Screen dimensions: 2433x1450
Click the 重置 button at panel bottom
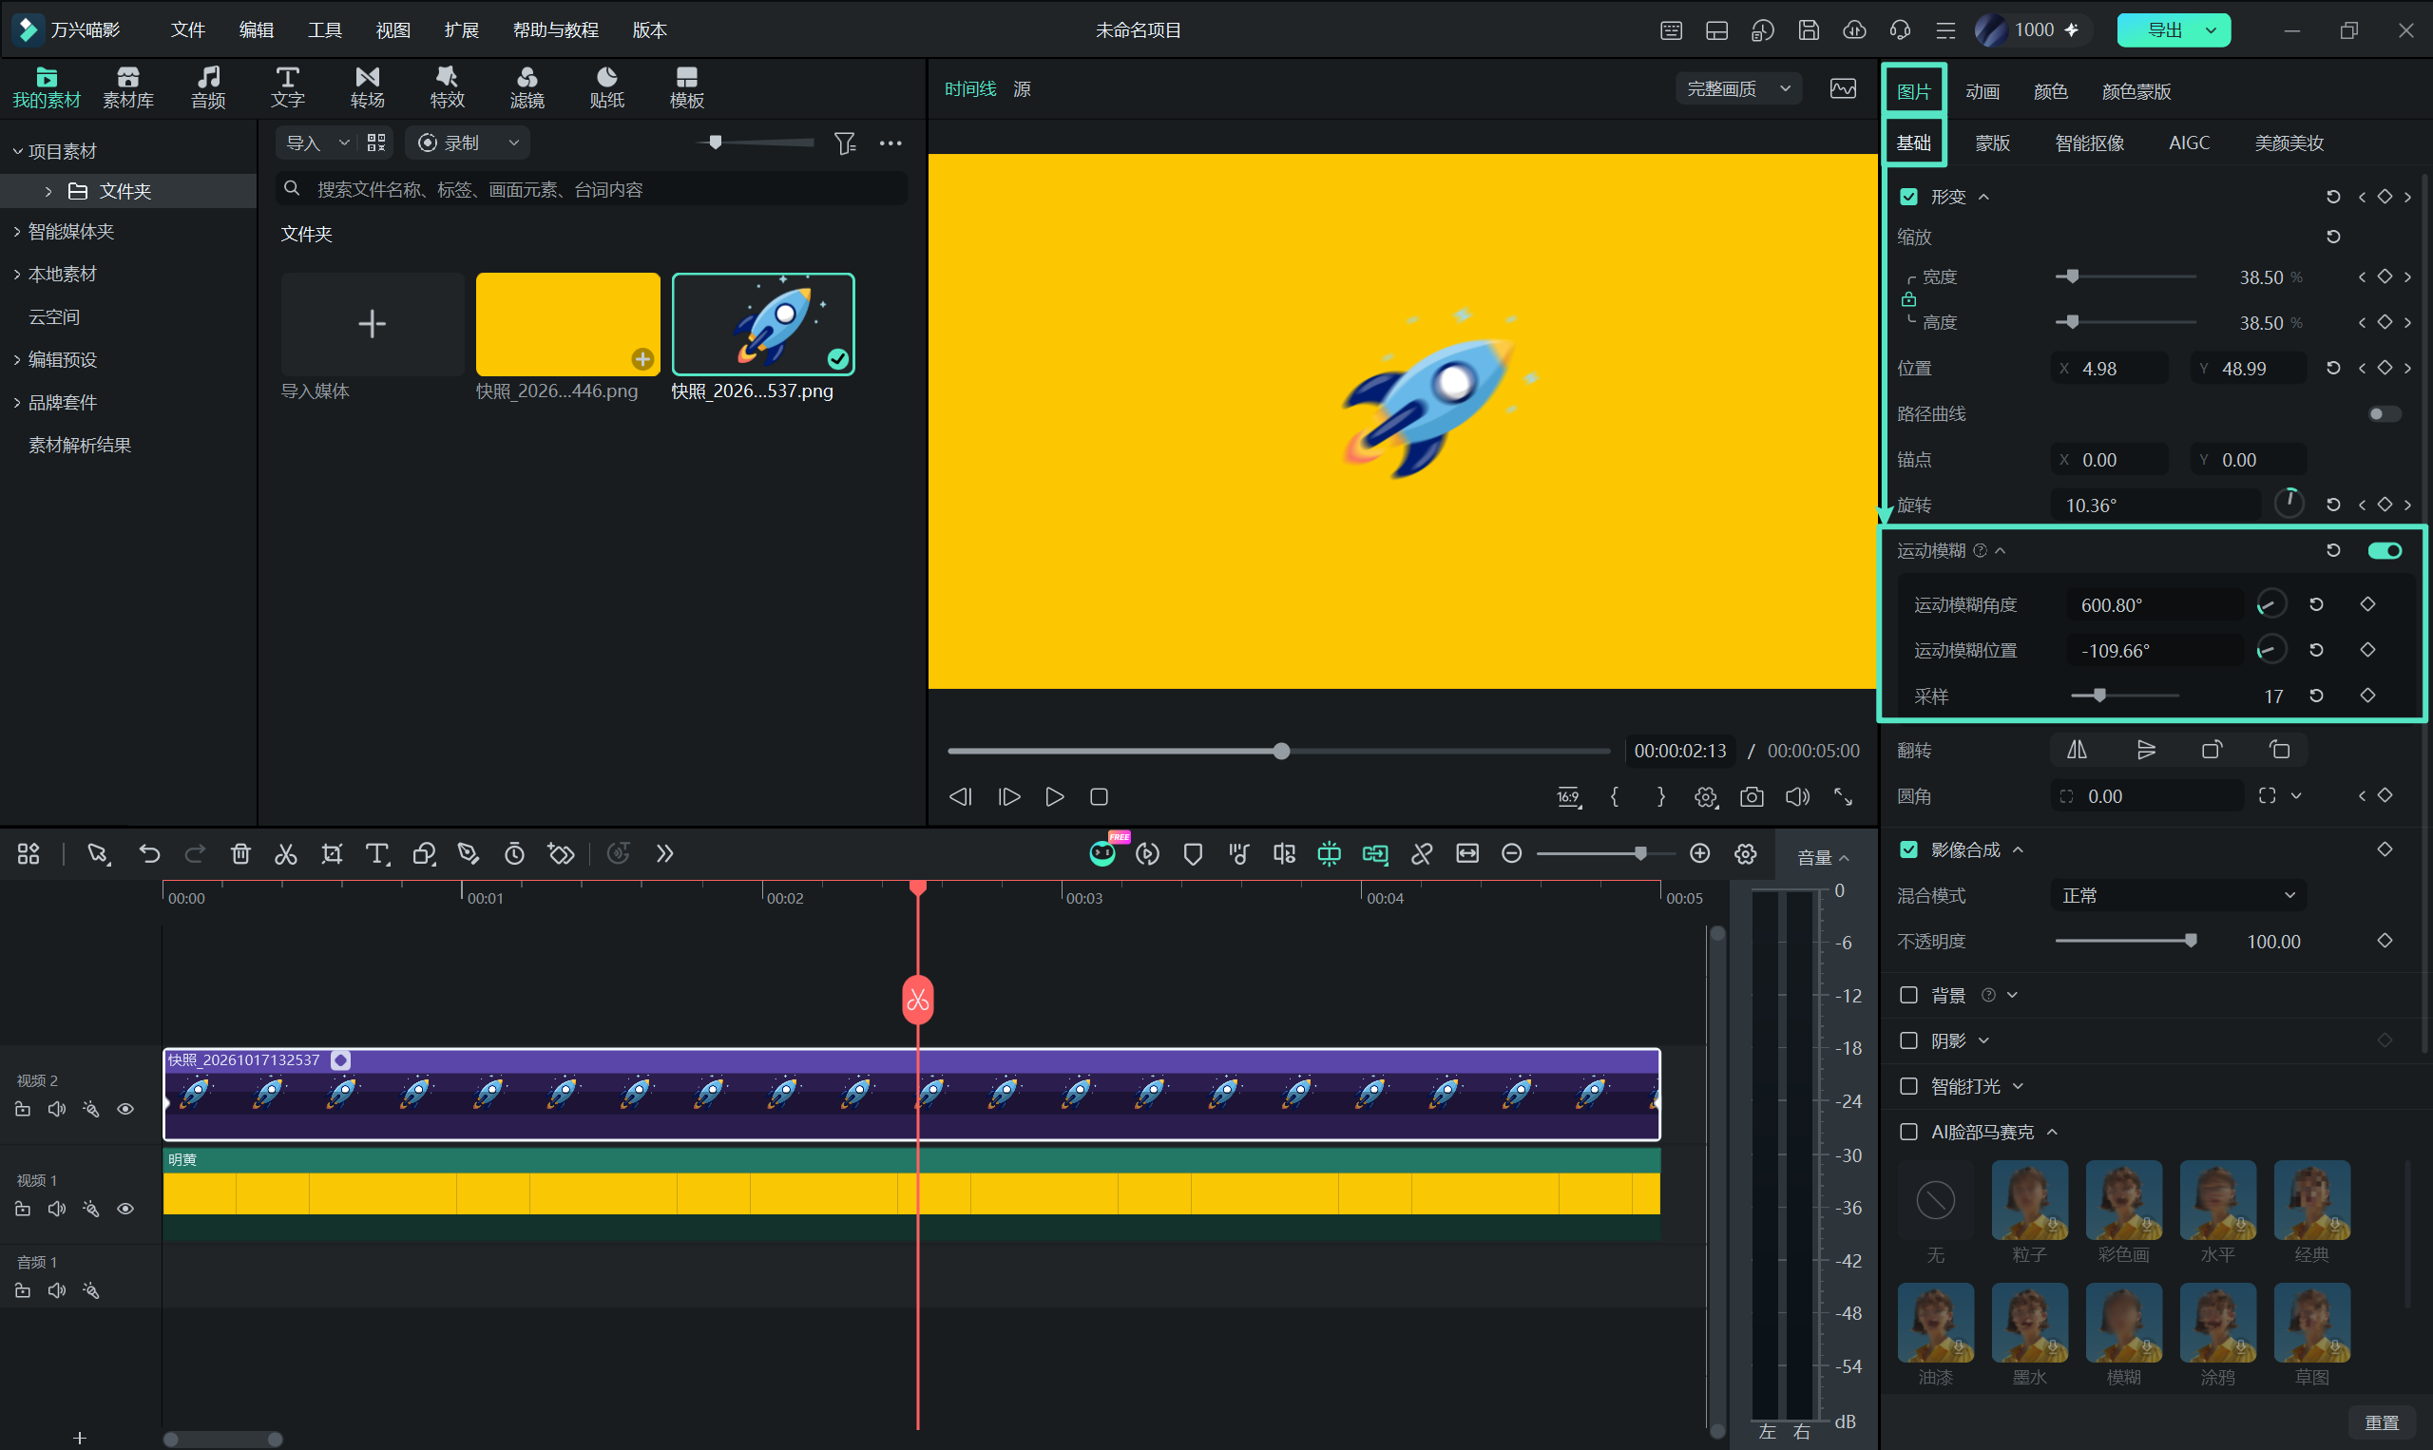tap(2382, 1422)
